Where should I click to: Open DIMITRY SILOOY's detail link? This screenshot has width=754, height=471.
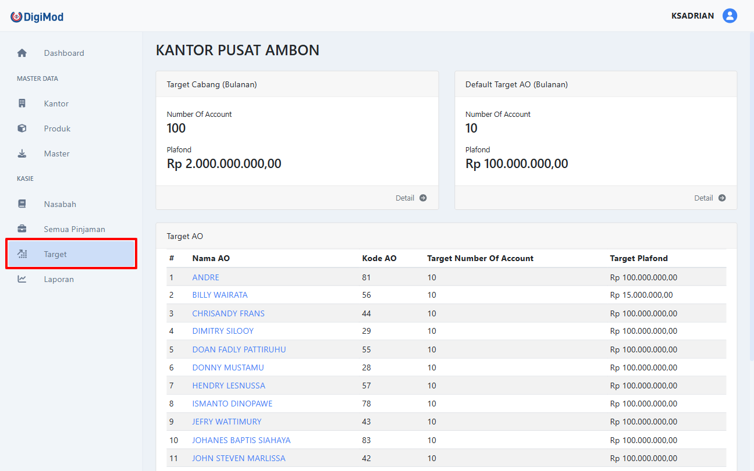coord(223,330)
